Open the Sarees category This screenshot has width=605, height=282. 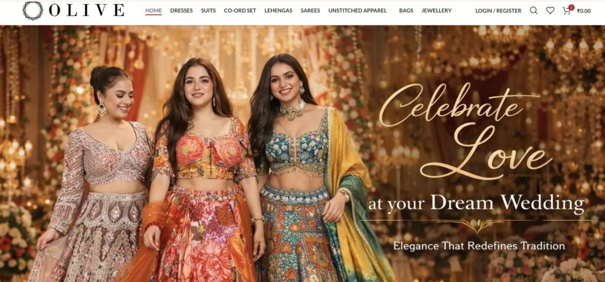[310, 11]
